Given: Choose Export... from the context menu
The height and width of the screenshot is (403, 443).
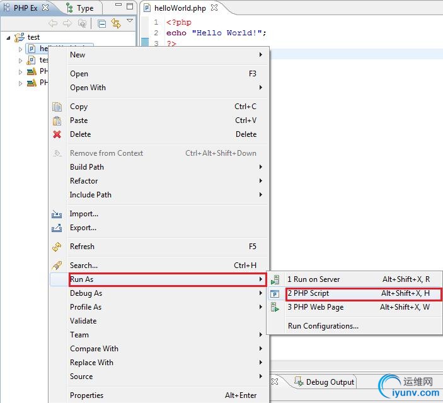Looking at the screenshot, I should click(167, 228).
